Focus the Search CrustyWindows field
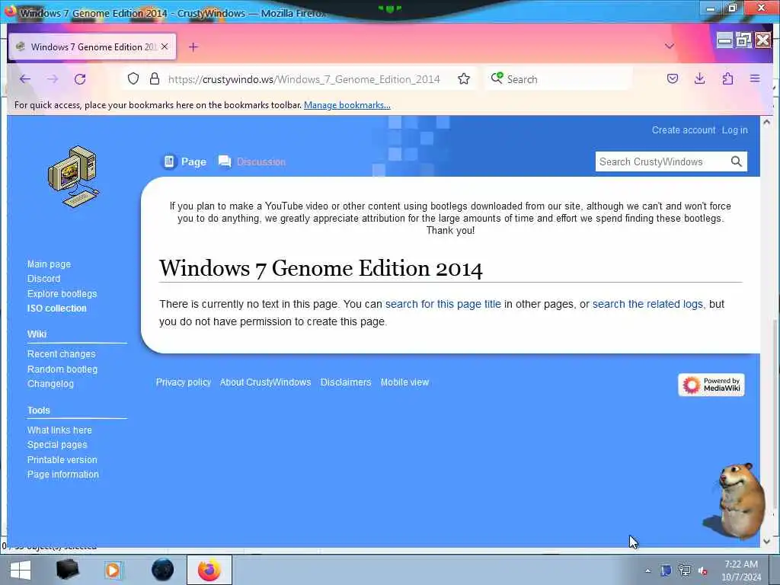Viewport: 780px width, 585px height. [x=662, y=161]
